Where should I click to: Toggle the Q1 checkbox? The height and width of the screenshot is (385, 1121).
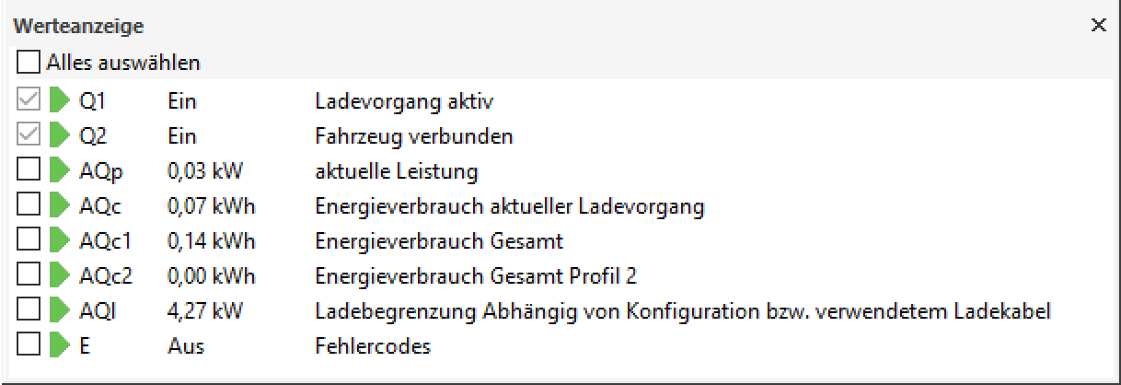(x=29, y=101)
